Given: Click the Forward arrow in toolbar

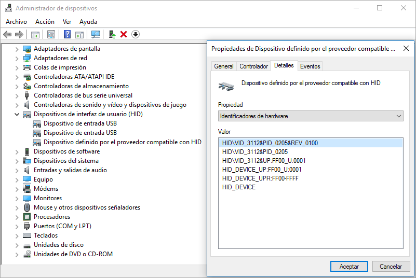Looking at the screenshot, I should pyautogui.click(x=19, y=34).
